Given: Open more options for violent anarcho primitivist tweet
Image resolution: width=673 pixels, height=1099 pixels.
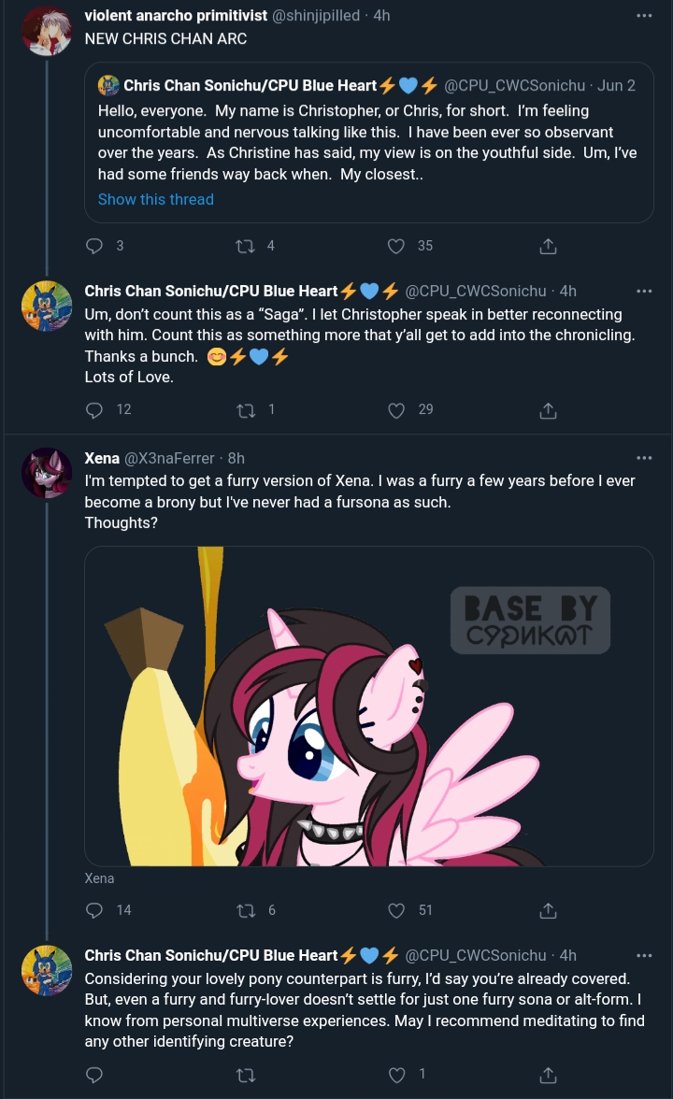Looking at the screenshot, I should tap(644, 15).
